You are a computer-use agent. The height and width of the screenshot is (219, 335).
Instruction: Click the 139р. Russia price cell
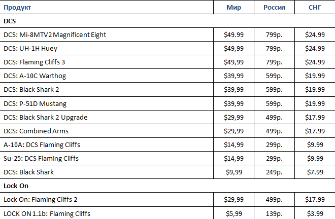click(x=274, y=213)
